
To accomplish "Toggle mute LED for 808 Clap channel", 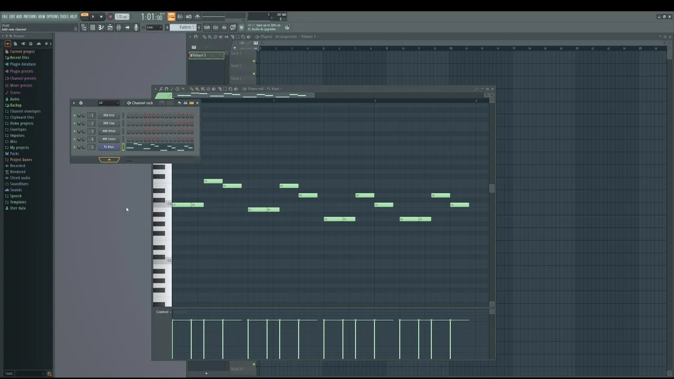I will (74, 123).
